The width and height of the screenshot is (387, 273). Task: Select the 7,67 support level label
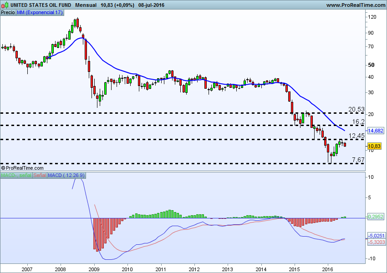358,160
